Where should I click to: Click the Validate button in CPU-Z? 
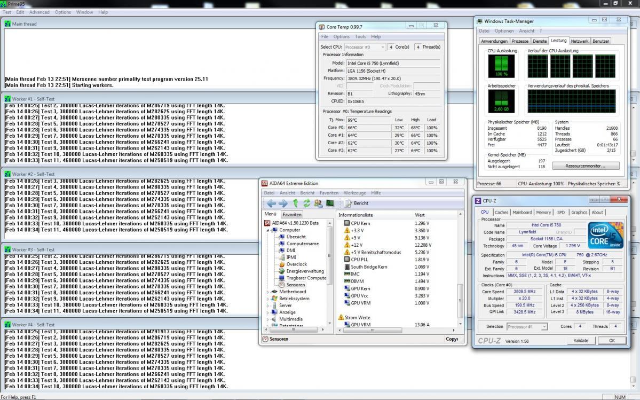[x=581, y=340]
